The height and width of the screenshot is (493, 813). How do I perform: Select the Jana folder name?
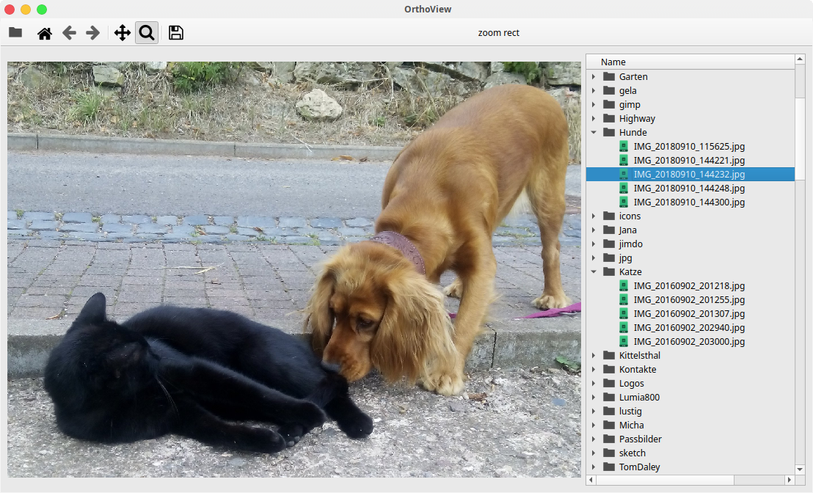click(627, 230)
